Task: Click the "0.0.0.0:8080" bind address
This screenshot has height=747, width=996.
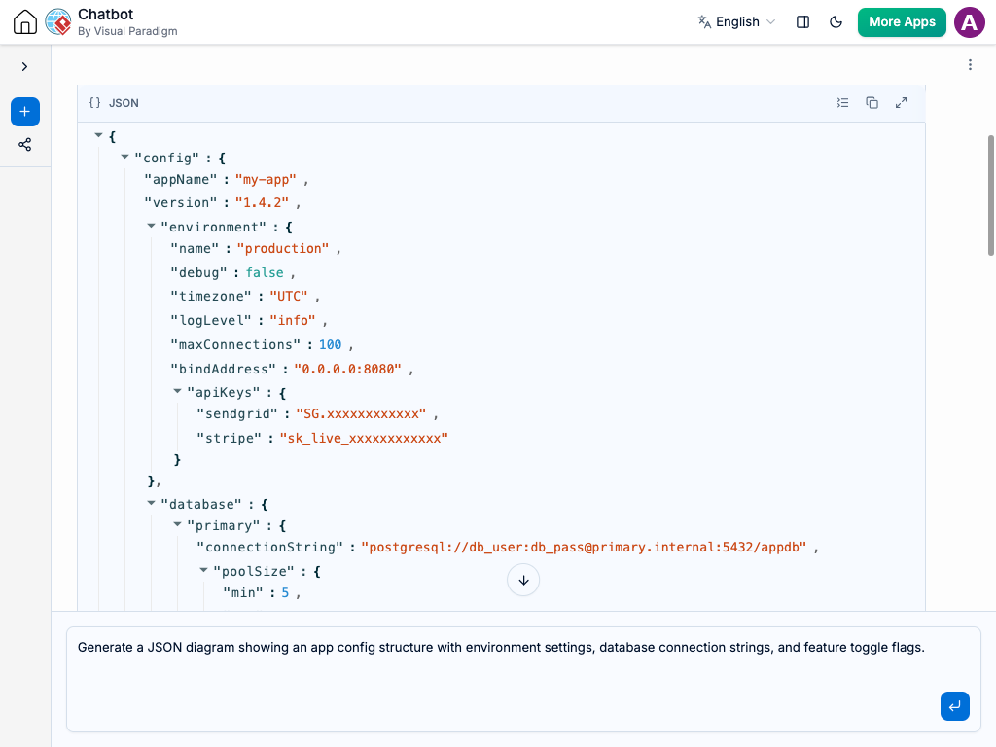Action: [x=348, y=369]
